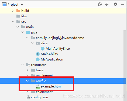This screenshot has height=101, width=127.
Task: Click the main folder icon
Action: (x=23, y=27)
